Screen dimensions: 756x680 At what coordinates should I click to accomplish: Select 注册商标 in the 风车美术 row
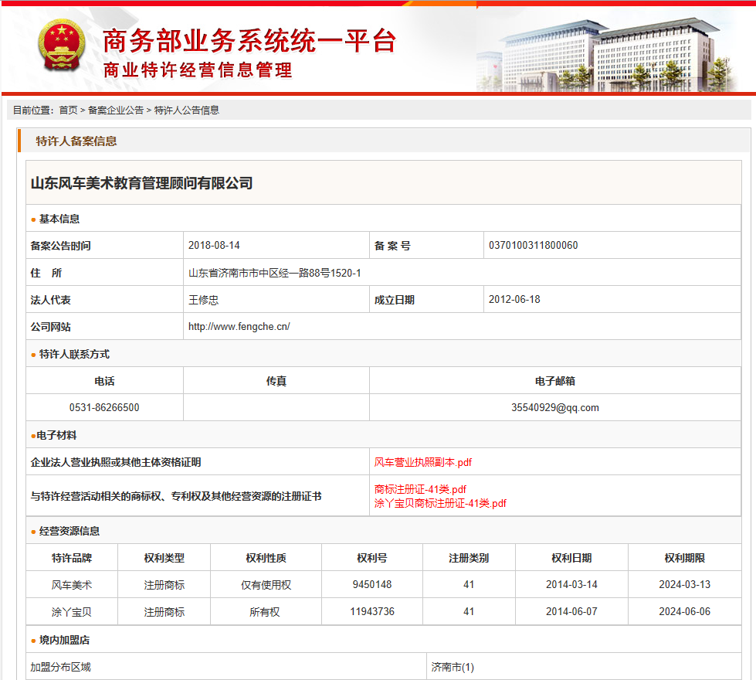point(164,585)
